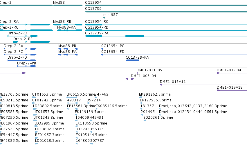
Task: Click the 347469 feature label
Action: [x=102, y=94]
